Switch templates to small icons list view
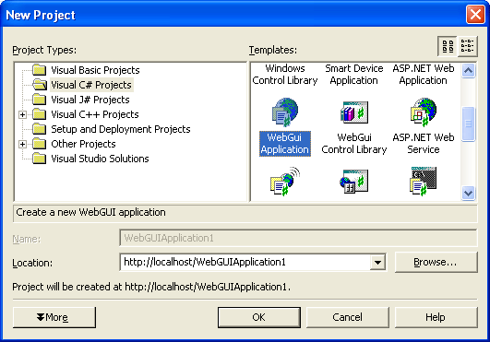Screen dimensions: 490x342 tap(467, 46)
